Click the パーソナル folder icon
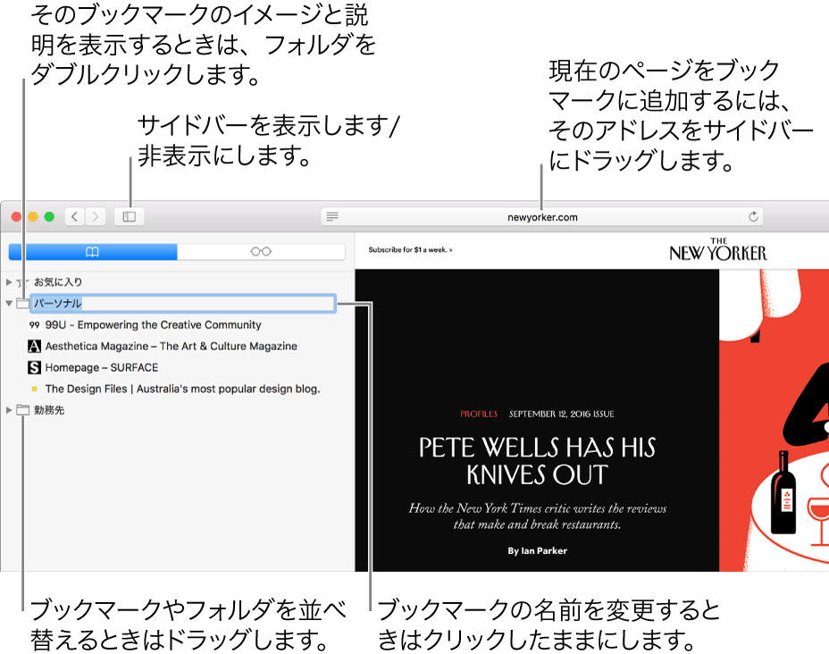Viewport: 829px width, 654px height. pyautogui.click(x=22, y=304)
